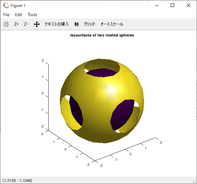
Task: Select the pan arrows tool
Action: click(37, 24)
